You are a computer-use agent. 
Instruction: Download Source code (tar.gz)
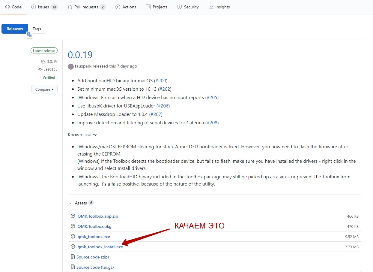coord(95,267)
